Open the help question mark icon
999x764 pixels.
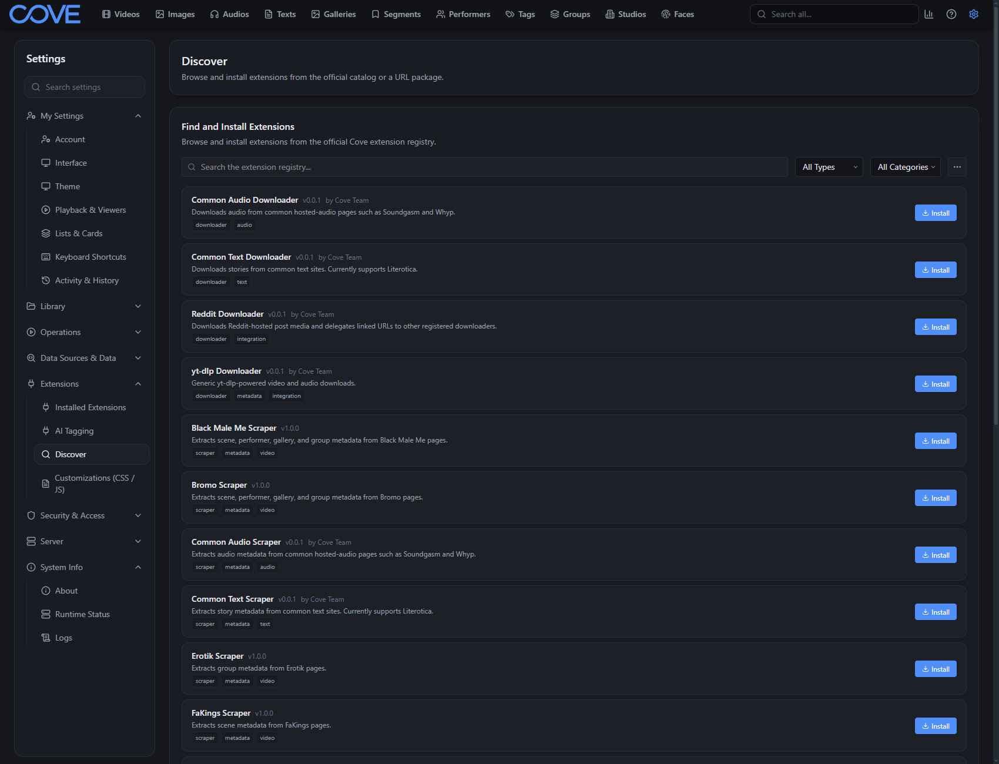[x=951, y=14]
